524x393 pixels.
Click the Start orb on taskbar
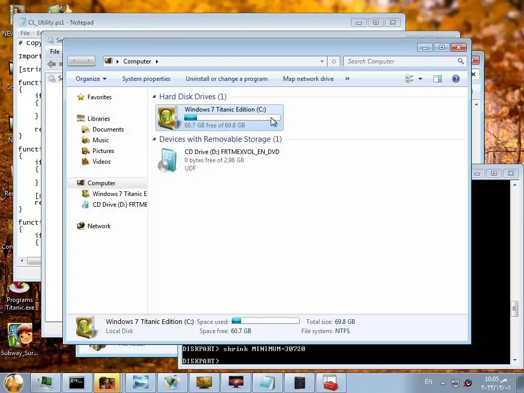coord(14,382)
